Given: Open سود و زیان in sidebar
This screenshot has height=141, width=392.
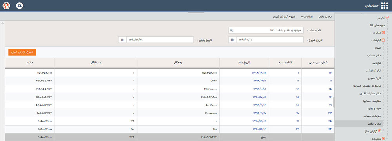Looking at the screenshot, I should point(375,108).
